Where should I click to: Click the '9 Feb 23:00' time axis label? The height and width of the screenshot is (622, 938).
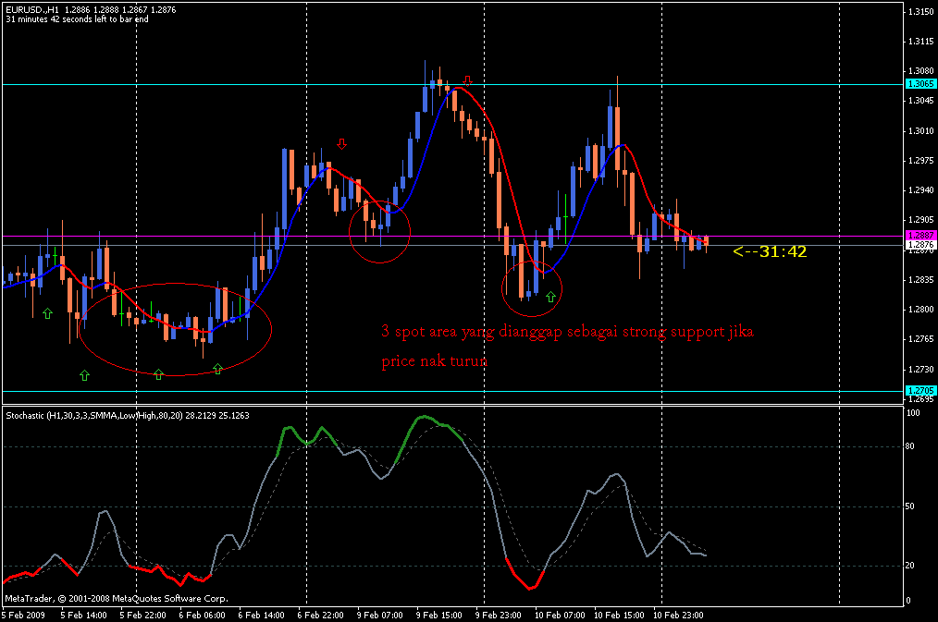click(499, 615)
